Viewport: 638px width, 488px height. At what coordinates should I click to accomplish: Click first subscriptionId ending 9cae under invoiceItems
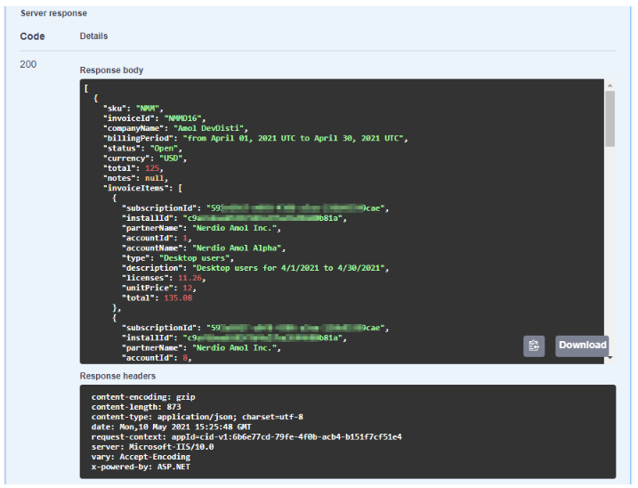coord(255,208)
